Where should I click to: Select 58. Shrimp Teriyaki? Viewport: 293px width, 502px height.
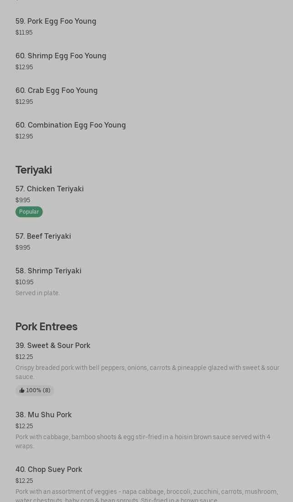[x=48, y=271]
